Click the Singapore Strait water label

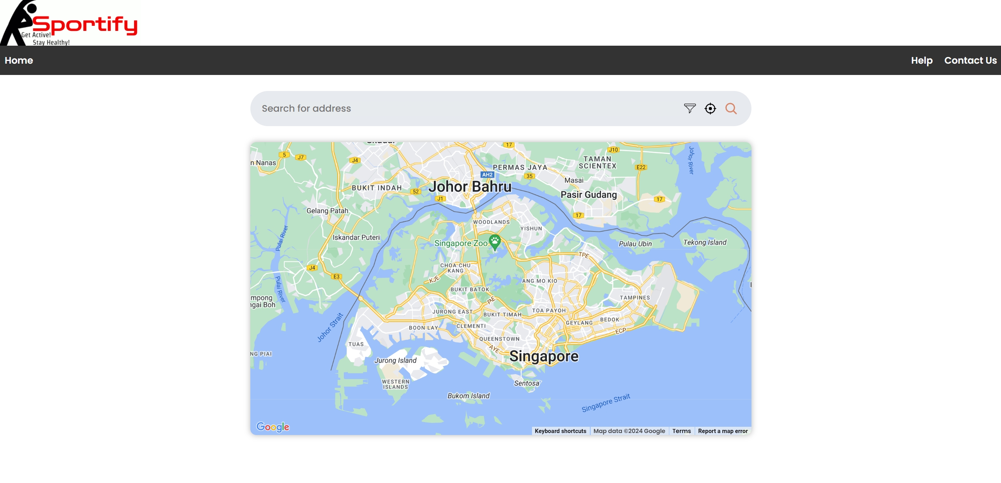[606, 403]
